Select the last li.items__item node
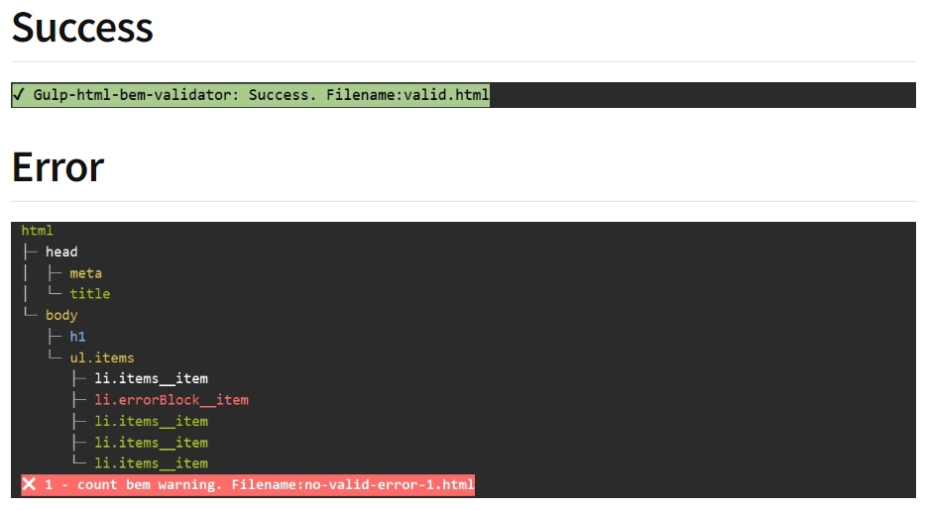925x510 pixels. 151,462
